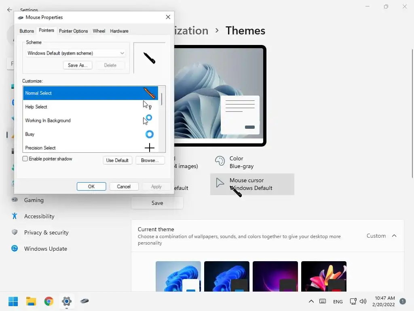Open the Windows Start menu
The height and width of the screenshot is (311, 414).
[13, 301]
